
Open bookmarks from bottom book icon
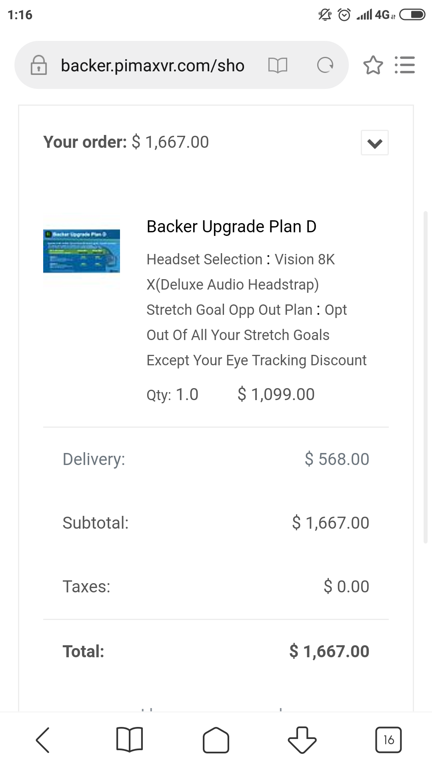tap(129, 740)
